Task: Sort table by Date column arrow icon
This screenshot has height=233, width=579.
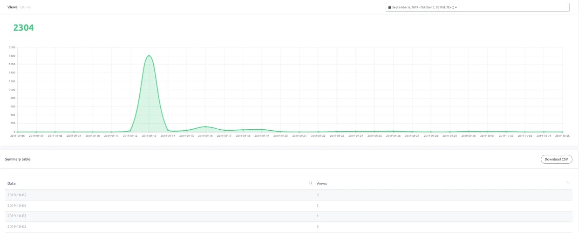Action: tap(311, 183)
